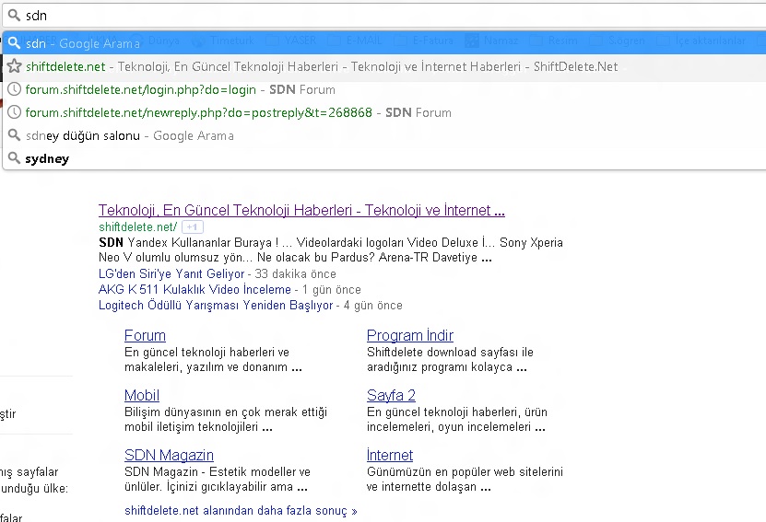This screenshot has width=766, height=522.
Task: Open the 'Teknoloji, En Güncel Teknoloji Haberleri' result title
Action: tap(301, 210)
